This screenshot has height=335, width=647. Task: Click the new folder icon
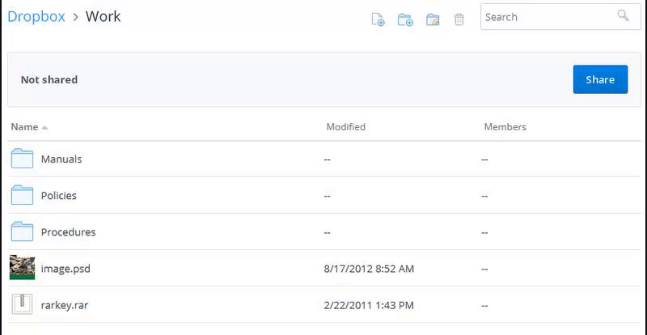coord(405,19)
